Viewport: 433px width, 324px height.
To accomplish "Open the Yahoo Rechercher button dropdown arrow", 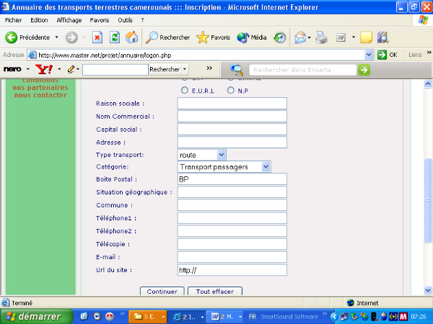I will coord(185,69).
